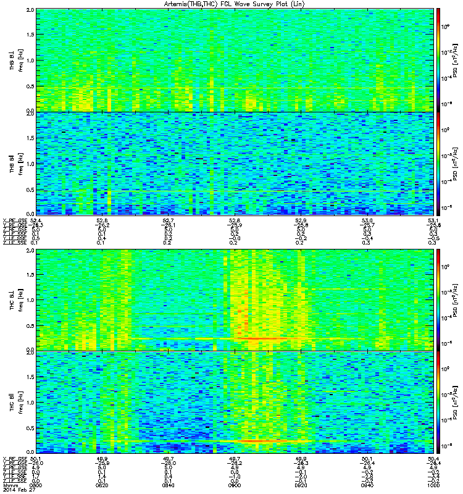Click the THC X_RE_GSE value 50.4
The image size is (463, 494).
point(433,459)
